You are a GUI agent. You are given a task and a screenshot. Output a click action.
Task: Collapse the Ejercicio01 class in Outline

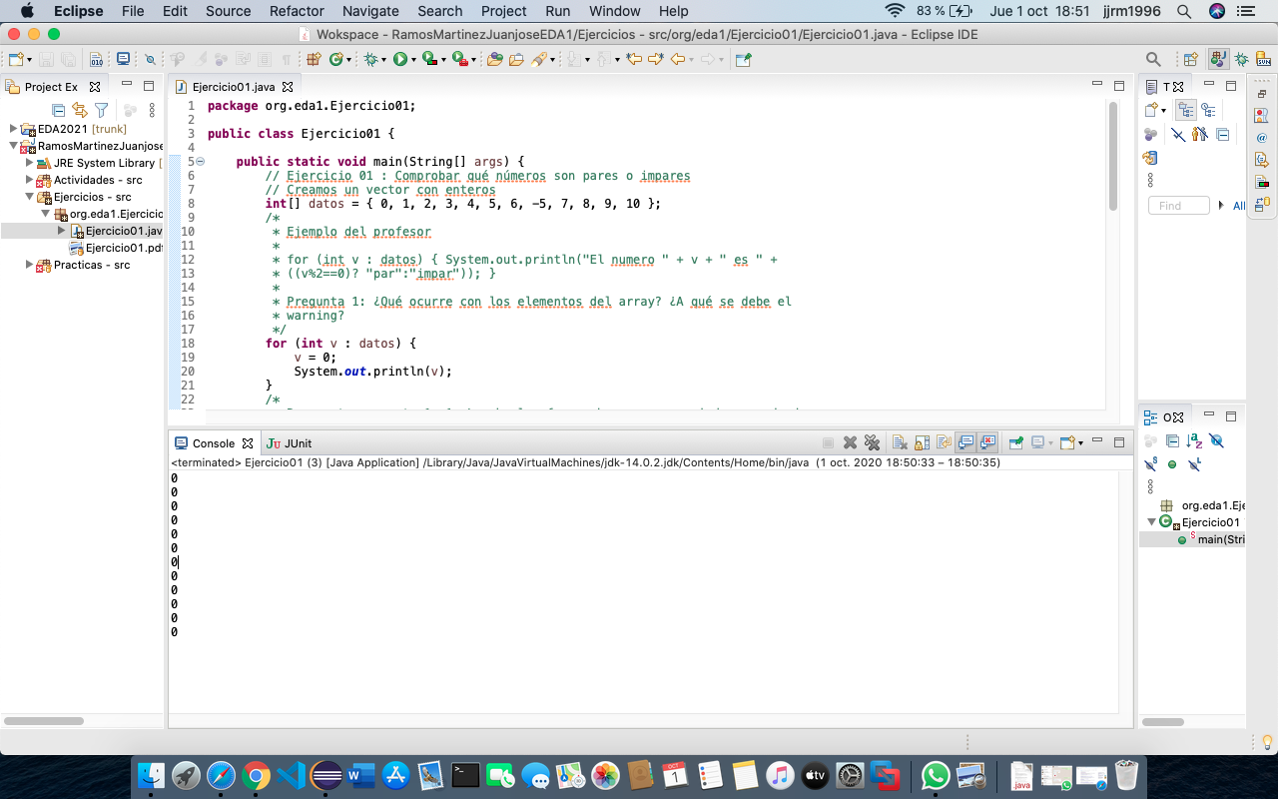pos(1151,522)
